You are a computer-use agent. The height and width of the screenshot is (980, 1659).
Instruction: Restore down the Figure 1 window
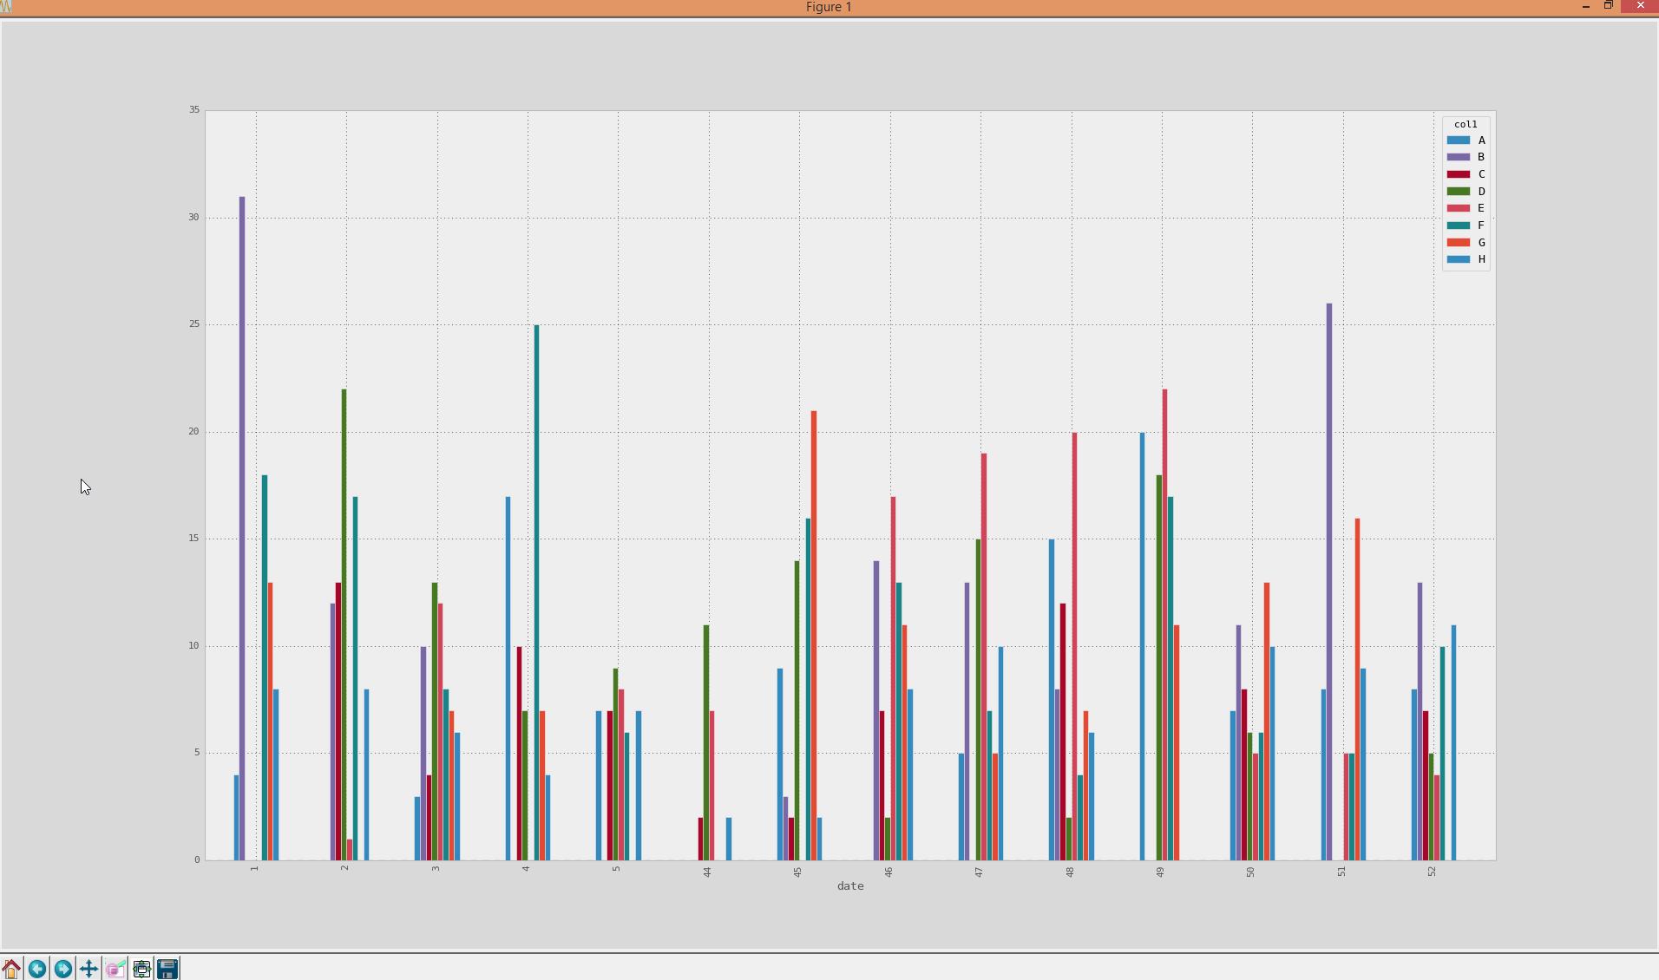(1608, 6)
